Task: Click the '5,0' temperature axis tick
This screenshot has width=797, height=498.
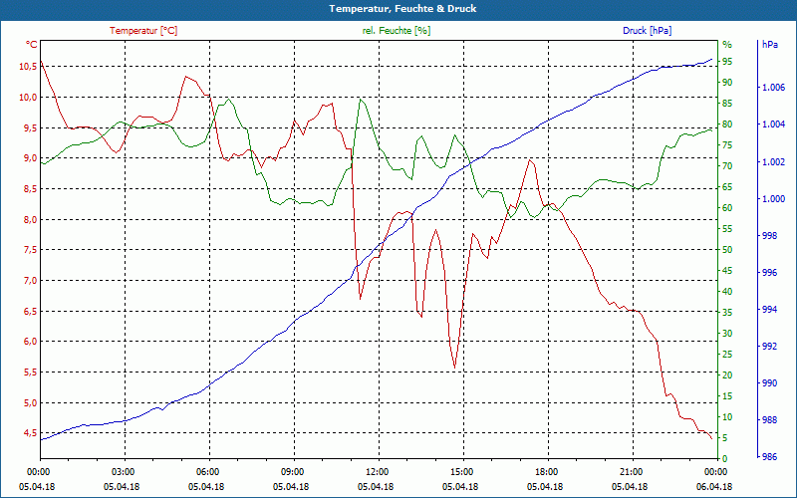Action: point(30,403)
